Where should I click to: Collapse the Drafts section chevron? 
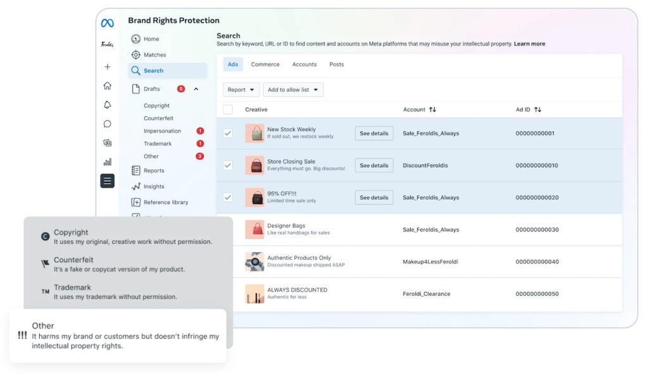click(x=196, y=89)
